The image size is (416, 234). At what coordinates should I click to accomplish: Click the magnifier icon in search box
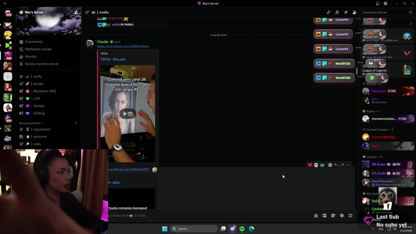(x=410, y=12)
